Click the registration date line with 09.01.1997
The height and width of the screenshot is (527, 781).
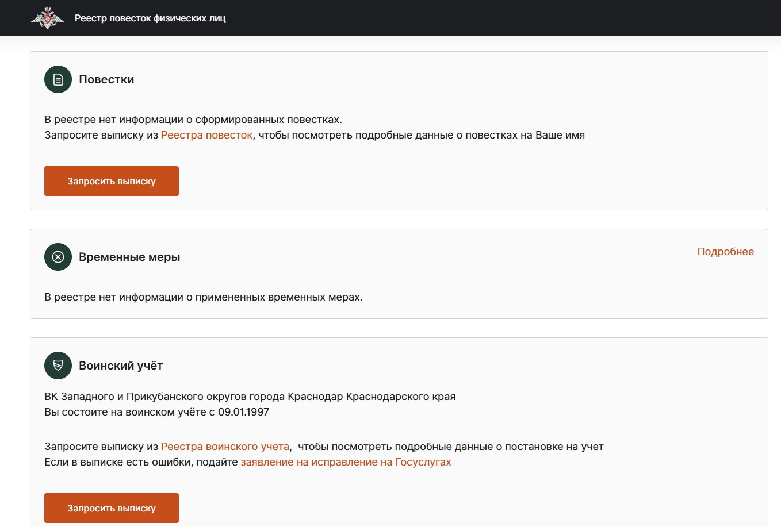[156, 412]
